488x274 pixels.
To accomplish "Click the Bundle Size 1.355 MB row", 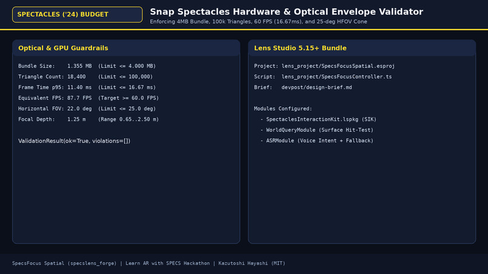I will (x=87, y=66).
